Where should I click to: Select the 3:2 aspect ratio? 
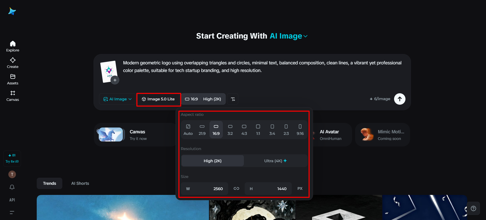point(230,130)
